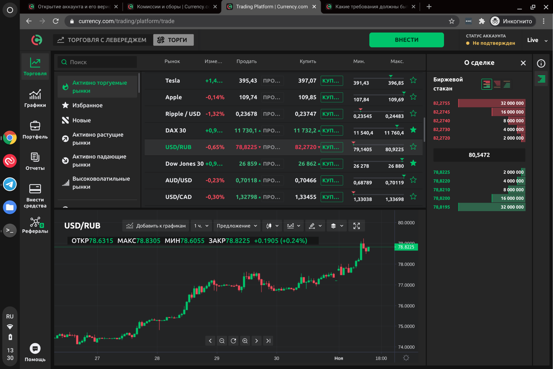Select Активно торгуемые рынки category
The image size is (553, 369).
coord(97,87)
